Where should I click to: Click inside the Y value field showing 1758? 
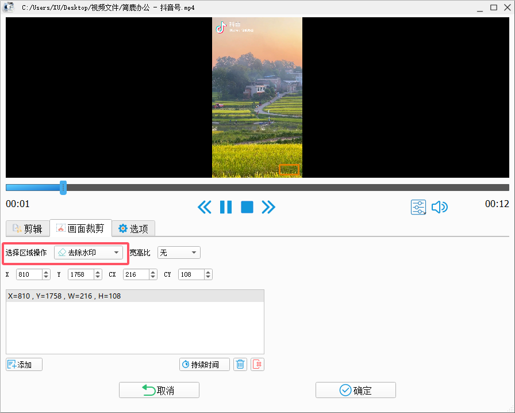tap(79, 274)
